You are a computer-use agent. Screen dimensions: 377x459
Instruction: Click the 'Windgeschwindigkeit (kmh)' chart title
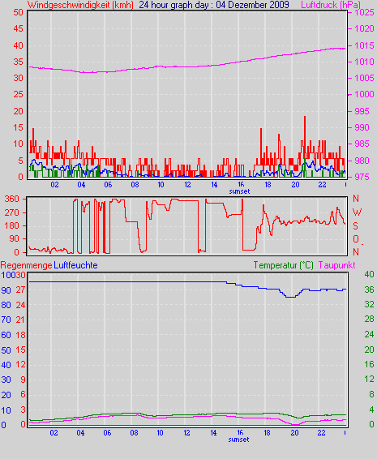[80, 5]
